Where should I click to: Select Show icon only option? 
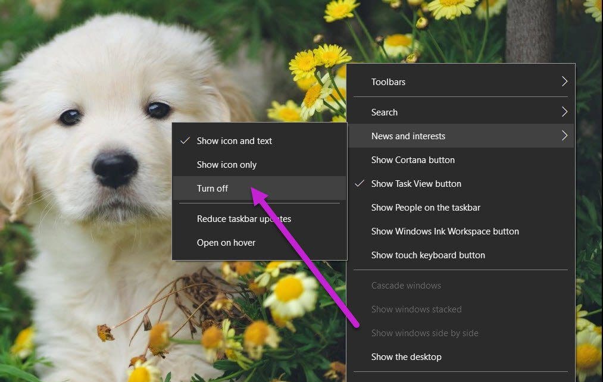click(x=260, y=165)
